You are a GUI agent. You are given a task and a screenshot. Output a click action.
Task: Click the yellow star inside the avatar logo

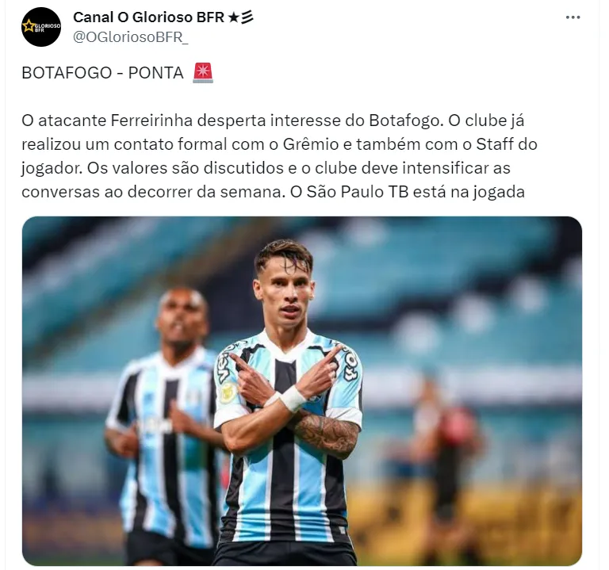[29, 26]
